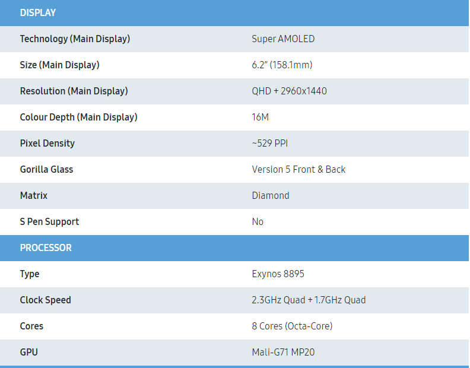Click the '16M' colour depth value
This screenshot has height=368, width=470.
[260, 118]
